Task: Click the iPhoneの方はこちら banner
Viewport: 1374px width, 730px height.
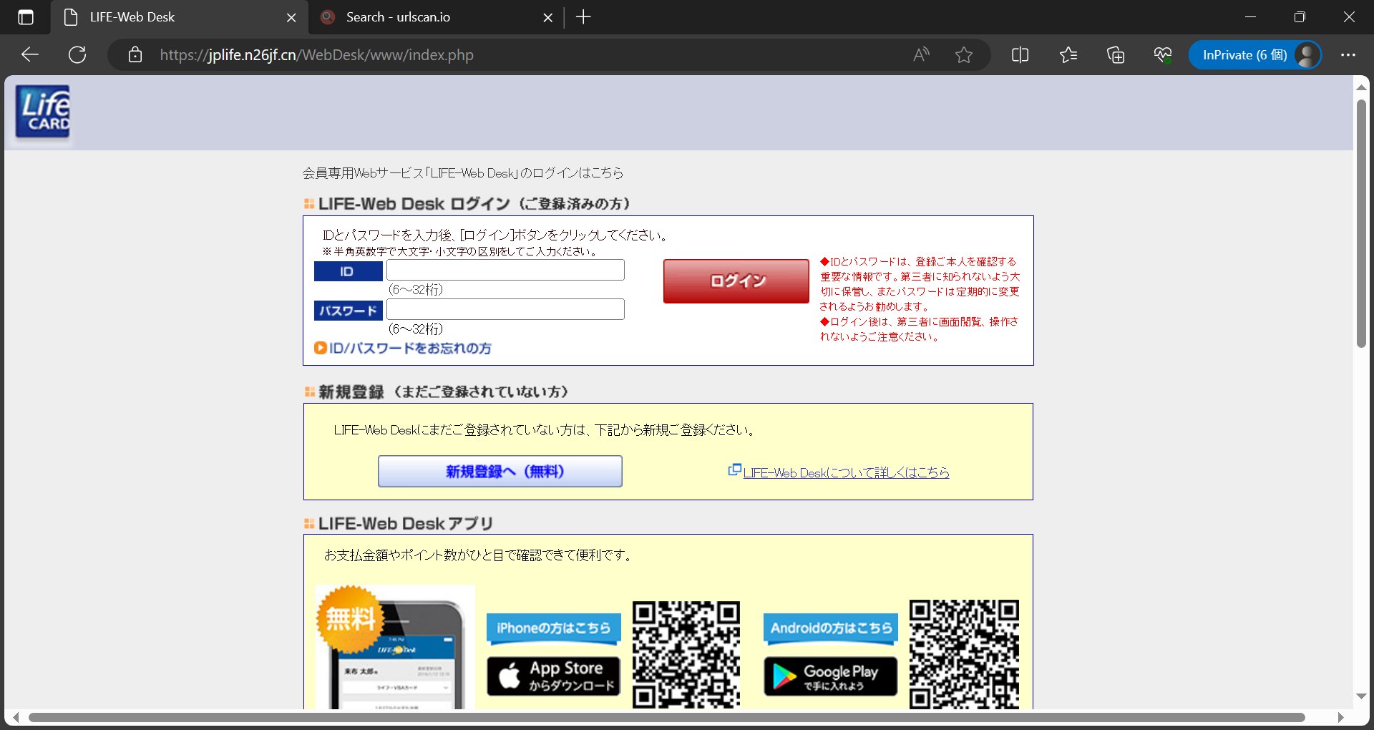Action: (553, 628)
